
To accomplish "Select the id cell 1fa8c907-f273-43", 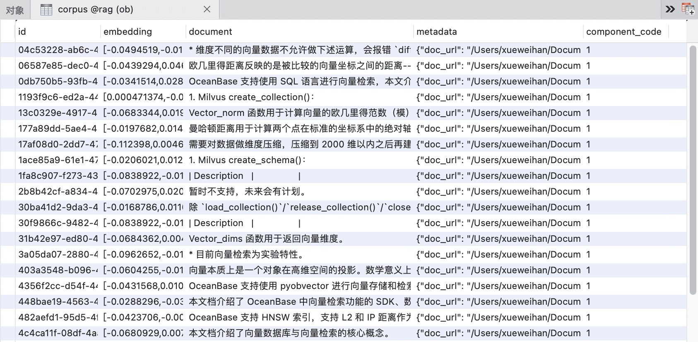I will click(x=58, y=176).
